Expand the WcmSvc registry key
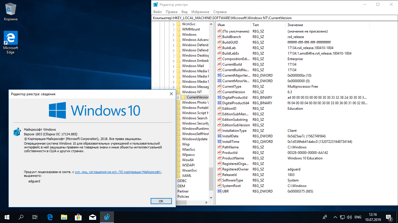 coord(174,24)
